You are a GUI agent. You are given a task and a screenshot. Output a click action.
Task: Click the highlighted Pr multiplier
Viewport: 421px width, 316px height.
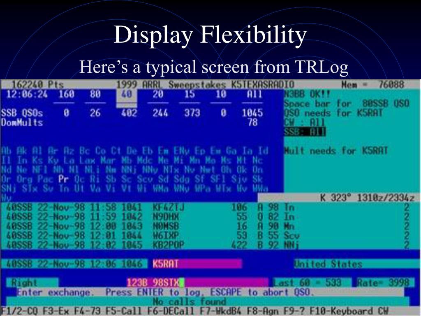[64, 179]
